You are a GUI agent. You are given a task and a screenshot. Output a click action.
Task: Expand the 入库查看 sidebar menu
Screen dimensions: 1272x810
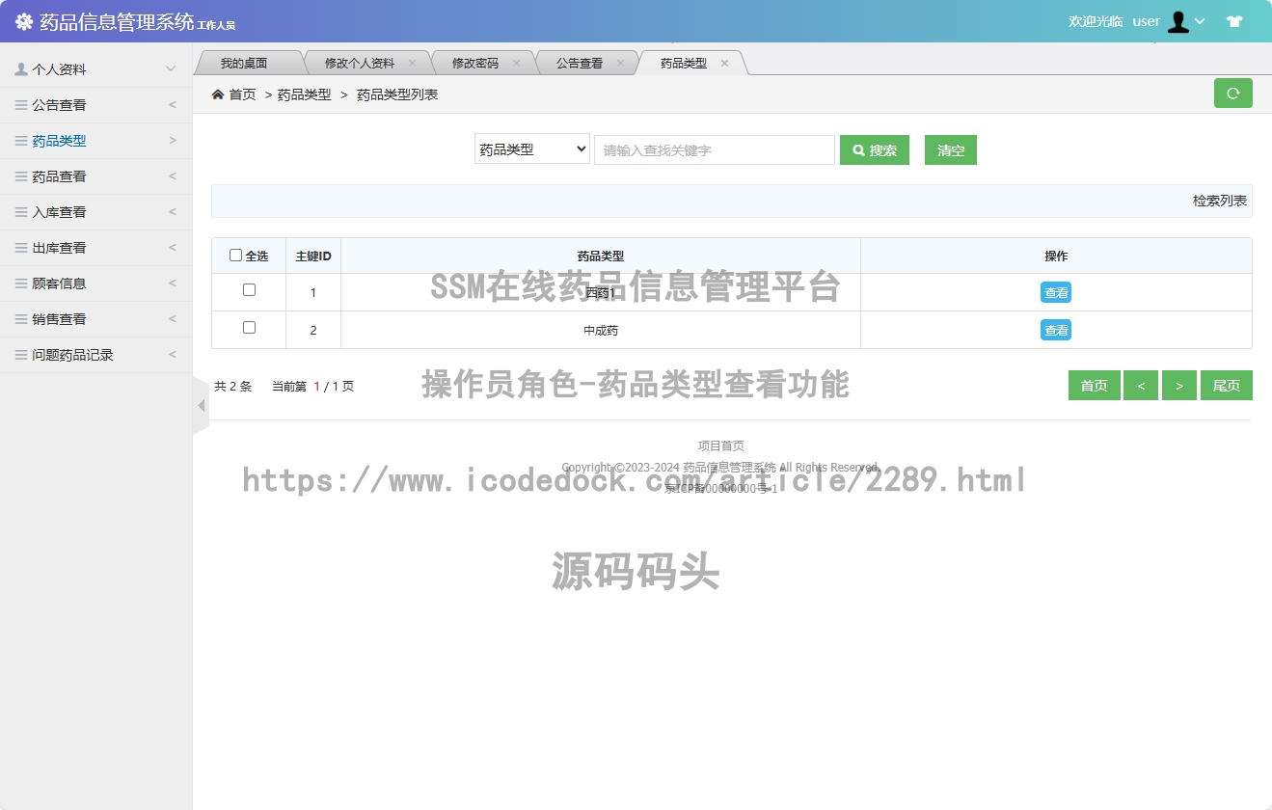click(x=173, y=212)
